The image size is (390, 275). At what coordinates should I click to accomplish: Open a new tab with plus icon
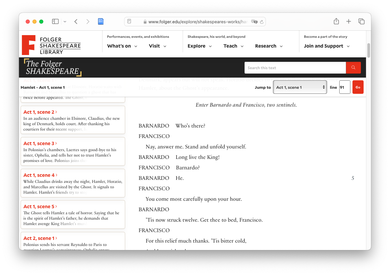349,22
